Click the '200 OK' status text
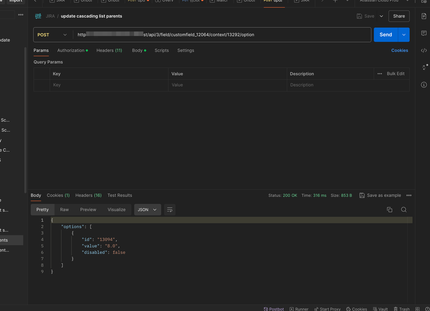 [290, 196]
